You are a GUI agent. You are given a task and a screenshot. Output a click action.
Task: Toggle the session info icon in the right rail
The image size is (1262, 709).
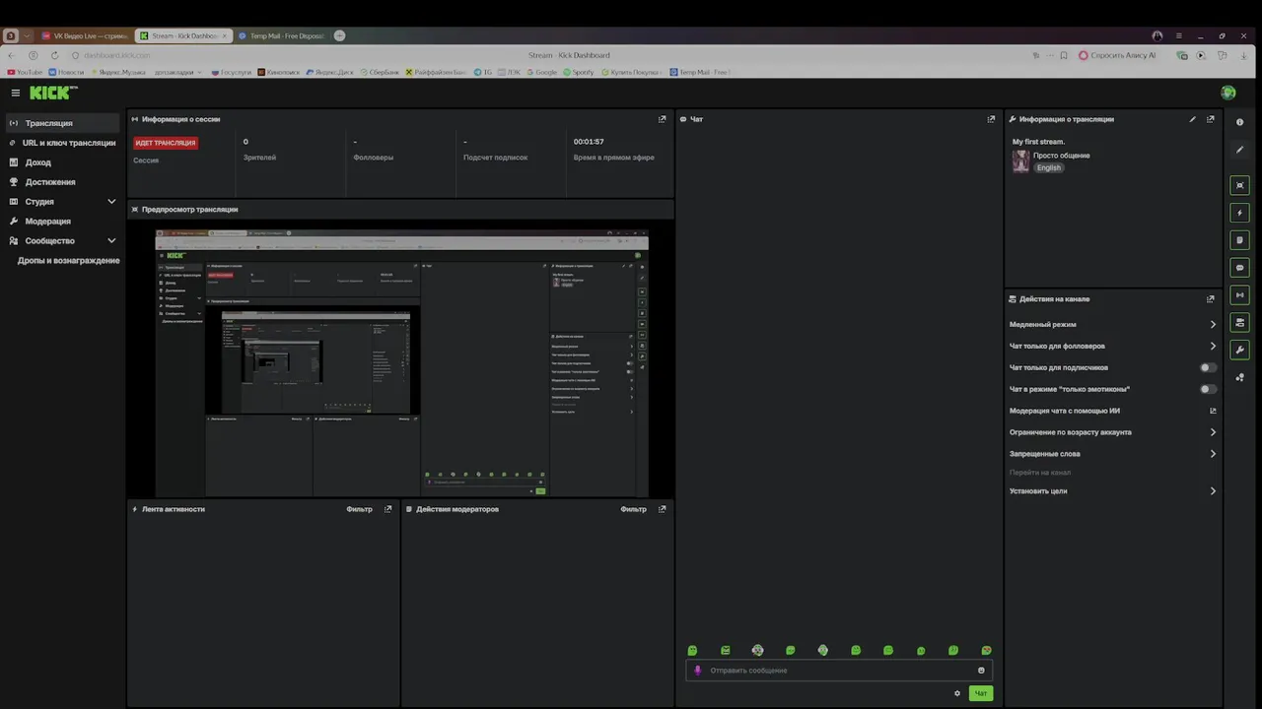1240,295
